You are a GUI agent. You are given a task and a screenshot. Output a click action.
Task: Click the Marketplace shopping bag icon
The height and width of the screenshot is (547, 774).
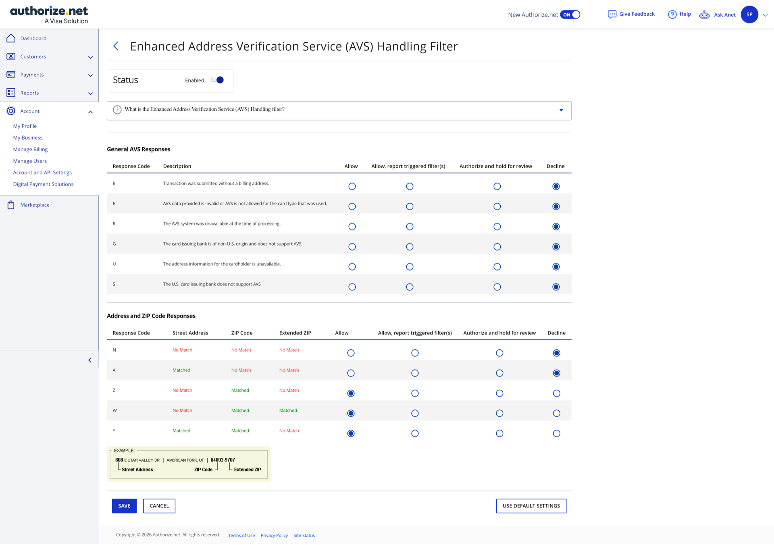11,205
